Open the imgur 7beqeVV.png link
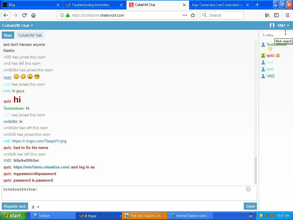Viewport: 293px width, 220px height. 39,141
